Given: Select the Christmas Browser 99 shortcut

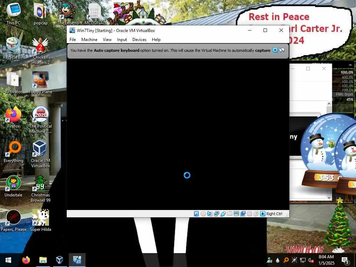Looking at the screenshot, I should click(x=40, y=189).
